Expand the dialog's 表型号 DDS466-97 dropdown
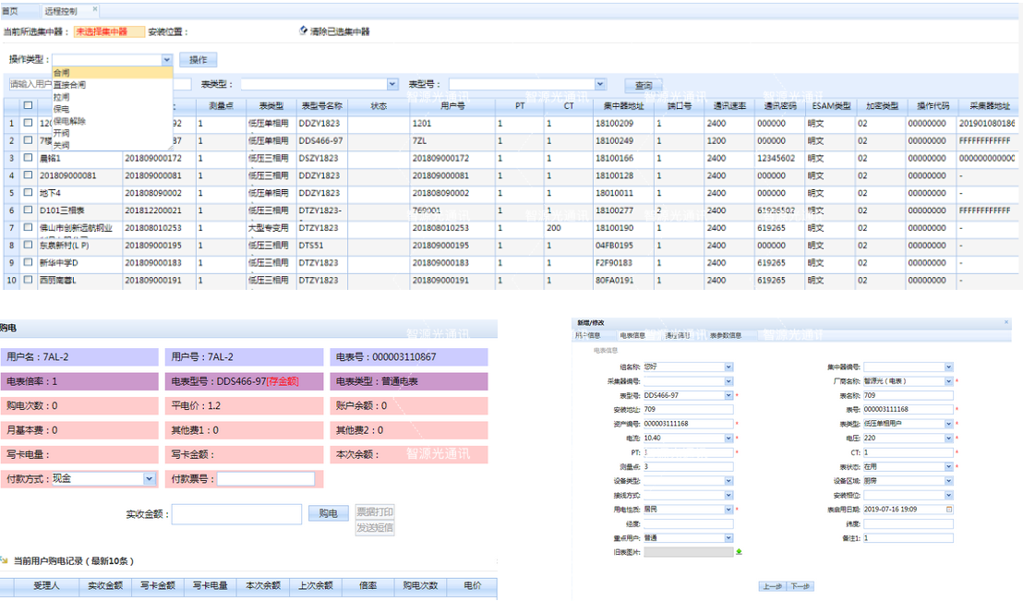The height and width of the screenshot is (601, 1023). (x=728, y=395)
